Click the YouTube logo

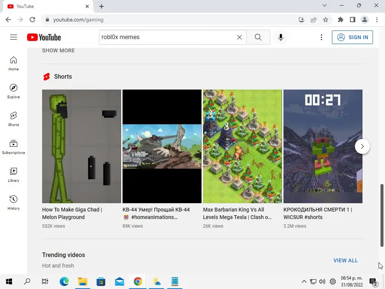click(44, 37)
